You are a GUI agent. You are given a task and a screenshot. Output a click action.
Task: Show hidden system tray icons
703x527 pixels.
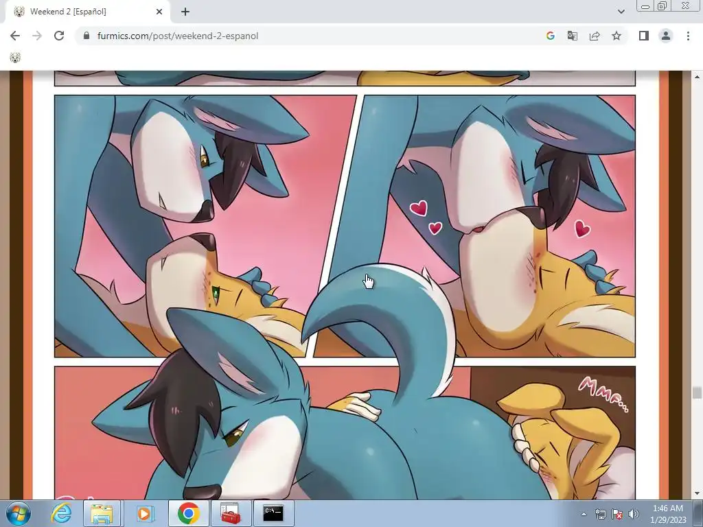click(584, 514)
